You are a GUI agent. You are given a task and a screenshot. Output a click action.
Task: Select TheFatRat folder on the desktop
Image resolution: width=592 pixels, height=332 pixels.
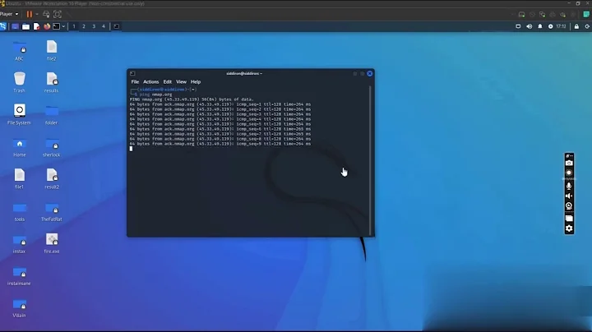(x=51, y=212)
